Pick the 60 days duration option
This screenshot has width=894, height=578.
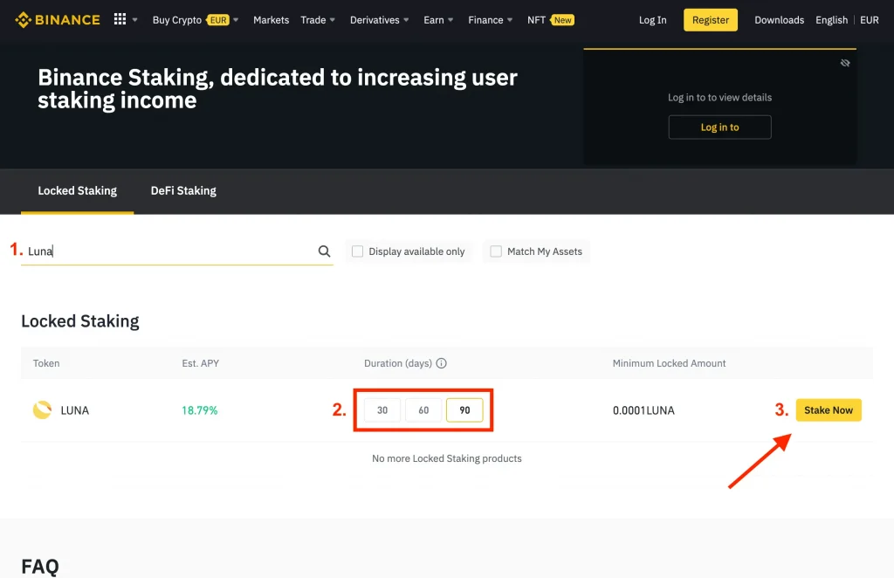pyautogui.click(x=423, y=410)
